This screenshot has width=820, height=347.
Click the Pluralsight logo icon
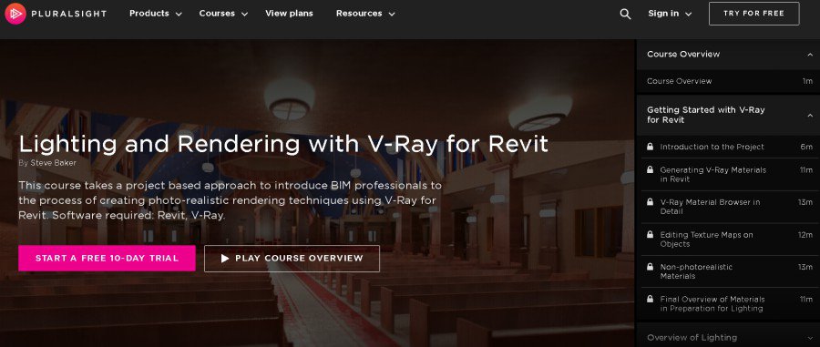pos(15,14)
